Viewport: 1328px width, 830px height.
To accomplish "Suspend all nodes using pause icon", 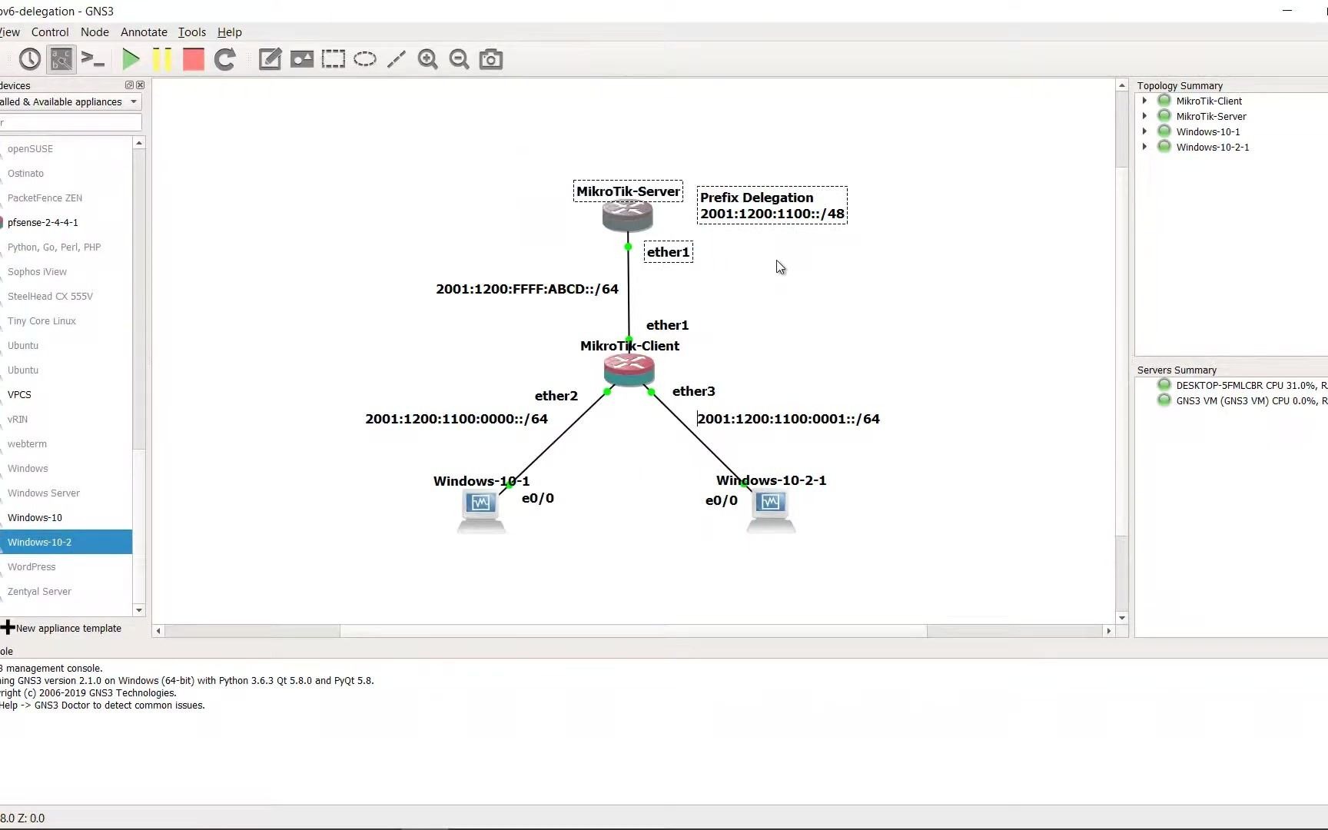I will pyautogui.click(x=161, y=59).
